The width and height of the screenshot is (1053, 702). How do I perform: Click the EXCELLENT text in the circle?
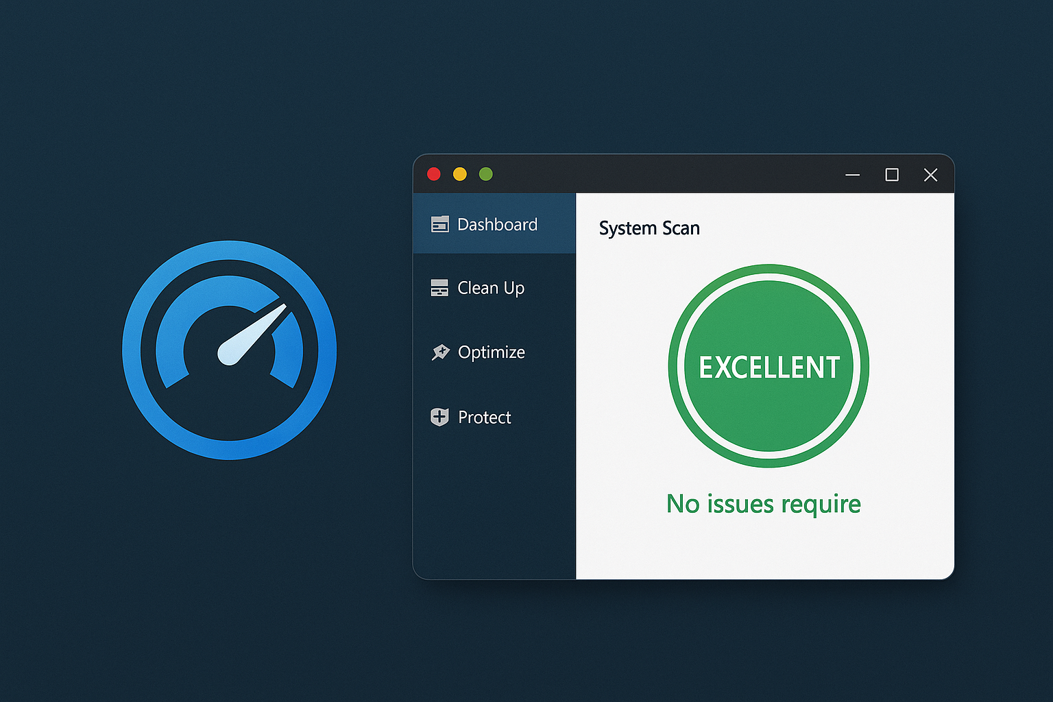[x=768, y=367]
